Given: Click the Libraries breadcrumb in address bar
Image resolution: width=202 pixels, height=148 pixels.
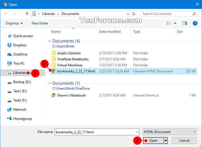Looking at the screenshot, I should 49,14.
